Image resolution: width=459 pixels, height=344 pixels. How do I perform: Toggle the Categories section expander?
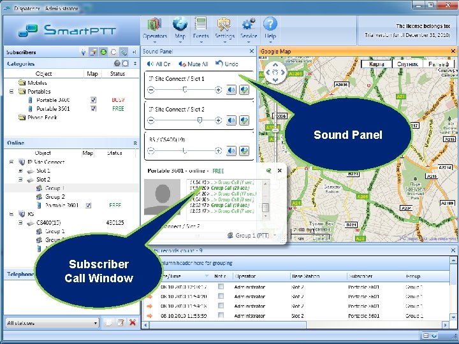click(135, 64)
